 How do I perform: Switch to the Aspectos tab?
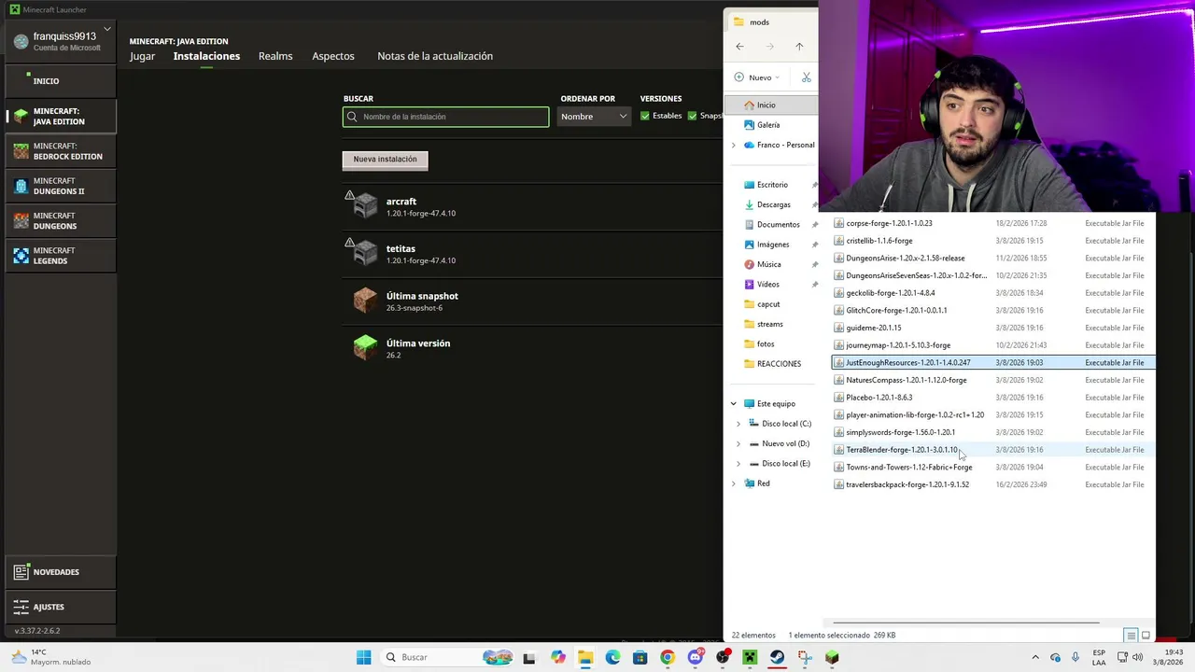tap(333, 56)
